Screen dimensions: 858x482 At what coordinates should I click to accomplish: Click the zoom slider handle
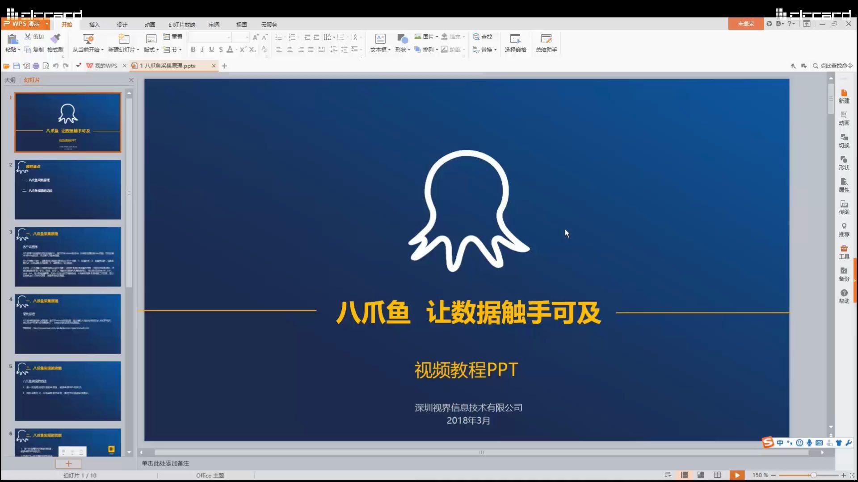pyautogui.click(x=814, y=475)
